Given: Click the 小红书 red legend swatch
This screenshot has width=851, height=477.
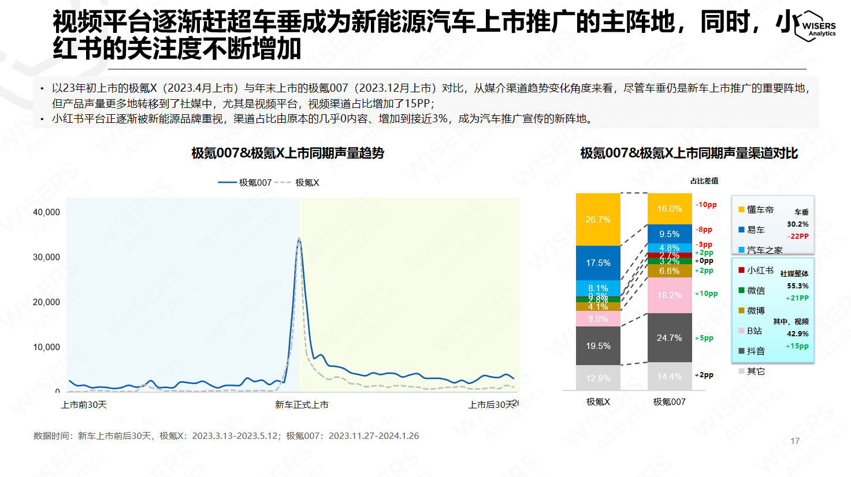Looking at the screenshot, I should [741, 270].
